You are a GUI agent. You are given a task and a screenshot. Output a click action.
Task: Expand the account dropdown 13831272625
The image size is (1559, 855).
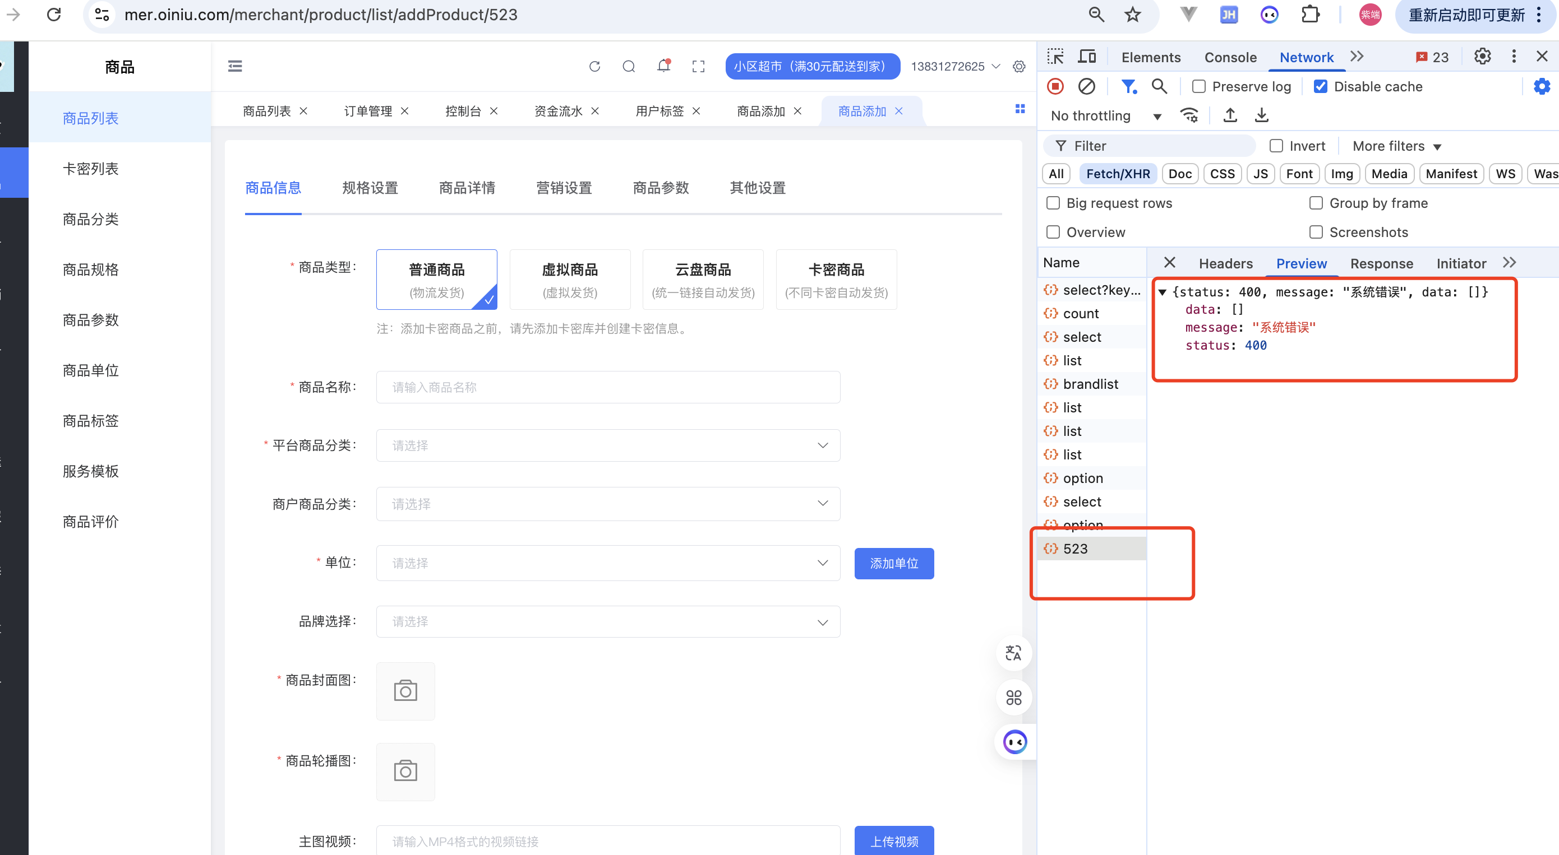(955, 67)
